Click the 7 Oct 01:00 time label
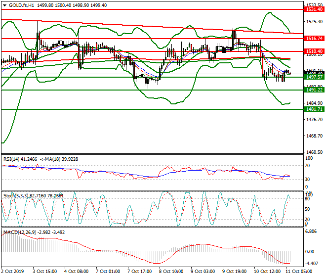The image size is (326, 277). point(108,272)
